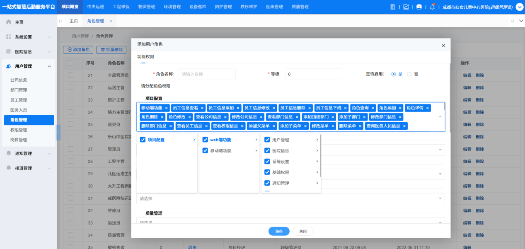Remove the 员工信息添加 tag
The image size is (525, 249).
238,108
